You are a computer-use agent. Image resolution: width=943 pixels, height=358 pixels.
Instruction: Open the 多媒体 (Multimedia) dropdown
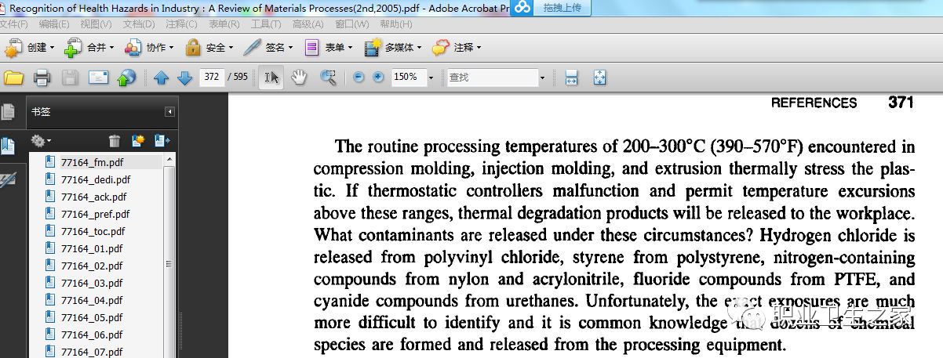(x=394, y=48)
